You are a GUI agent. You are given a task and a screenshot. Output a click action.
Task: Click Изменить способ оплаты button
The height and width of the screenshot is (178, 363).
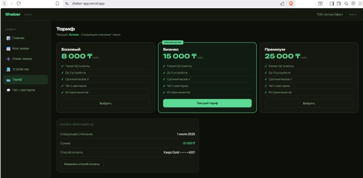pos(82,164)
